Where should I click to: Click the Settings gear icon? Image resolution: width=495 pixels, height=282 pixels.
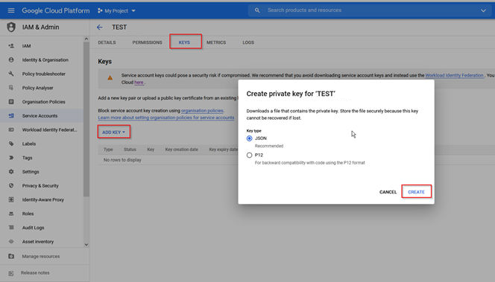coord(11,172)
